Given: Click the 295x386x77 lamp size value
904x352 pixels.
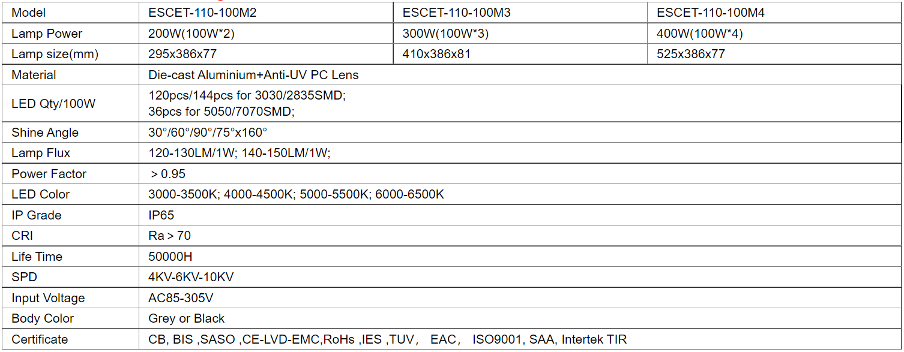Looking at the screenshot, I should pos(182,54).
